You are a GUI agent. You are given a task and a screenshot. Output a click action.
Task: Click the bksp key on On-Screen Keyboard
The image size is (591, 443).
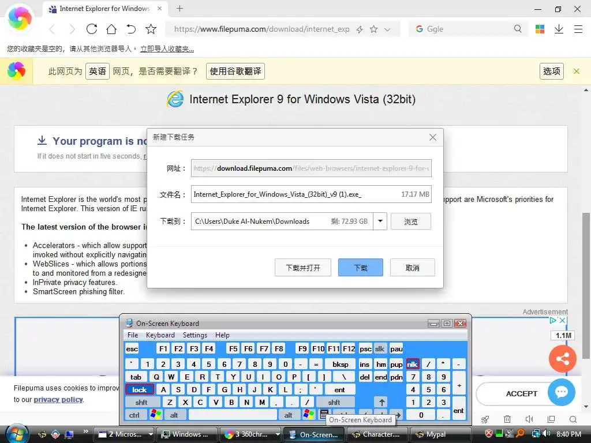click(x=341, y=365)
